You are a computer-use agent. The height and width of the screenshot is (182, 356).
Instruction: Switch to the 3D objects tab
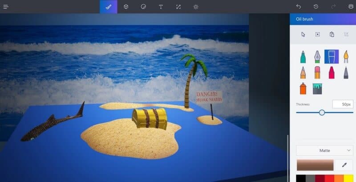point(126,7)
